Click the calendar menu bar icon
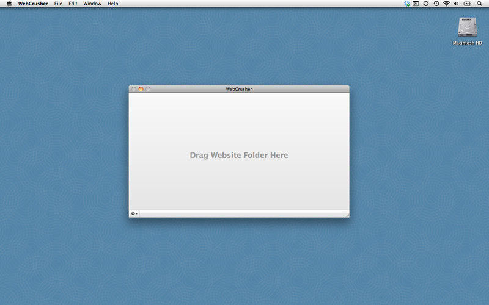The image size is (489, 305). coord(416,4)
